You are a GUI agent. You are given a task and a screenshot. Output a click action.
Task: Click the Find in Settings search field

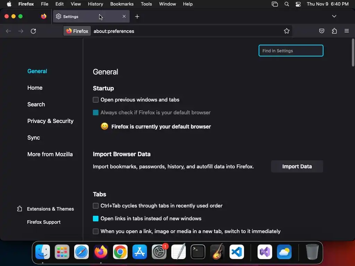[291, 51]
